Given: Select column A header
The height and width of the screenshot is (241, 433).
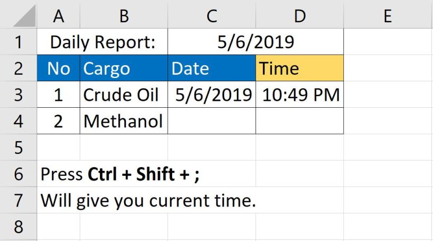Looking at the screenshot, I should click(58, 16).
